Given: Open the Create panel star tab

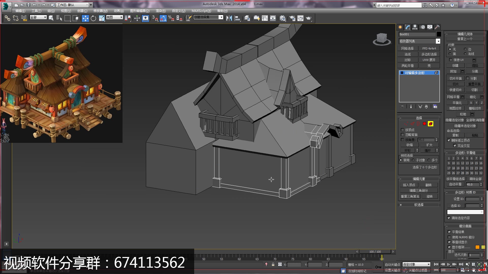Looking at the screenshot, I should point(400,27).
